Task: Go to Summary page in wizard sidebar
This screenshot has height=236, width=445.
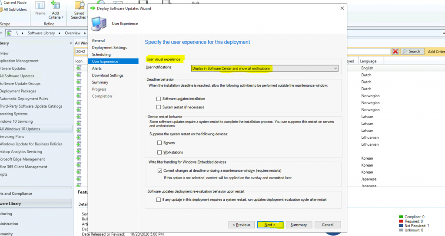Action: click(x=100, y=82)
